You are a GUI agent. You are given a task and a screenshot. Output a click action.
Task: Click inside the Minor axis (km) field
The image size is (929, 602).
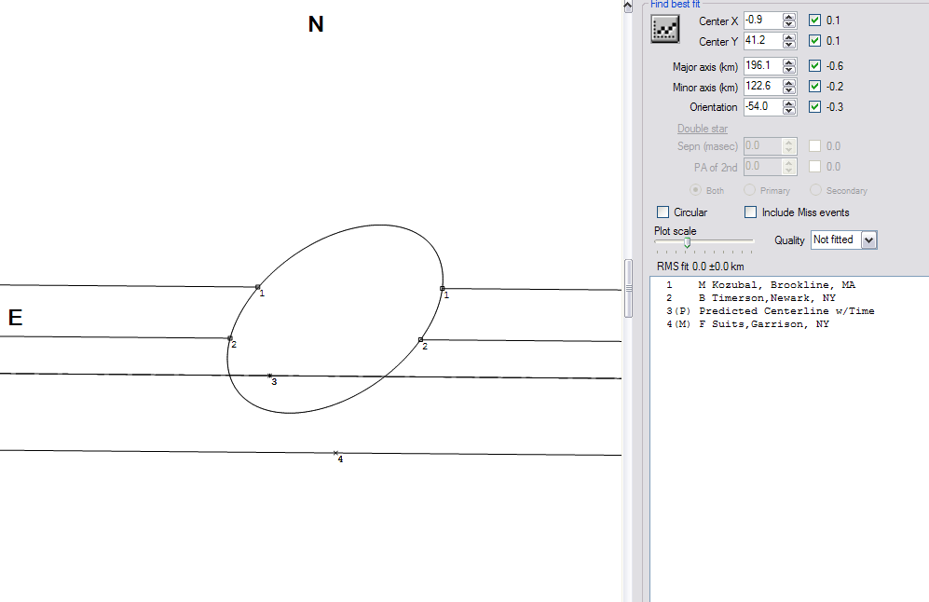point(761,87)
